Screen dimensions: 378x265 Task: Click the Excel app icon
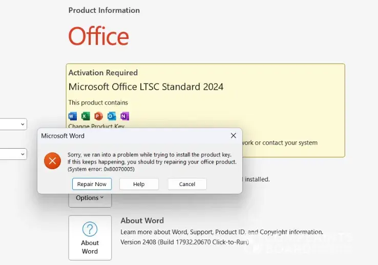tap(86, 116)
